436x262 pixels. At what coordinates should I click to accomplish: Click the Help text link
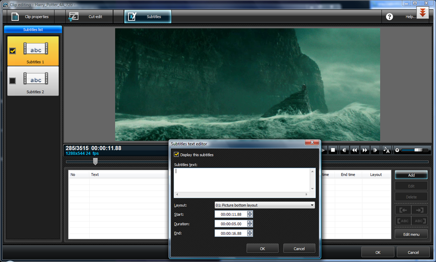point(410,16)
